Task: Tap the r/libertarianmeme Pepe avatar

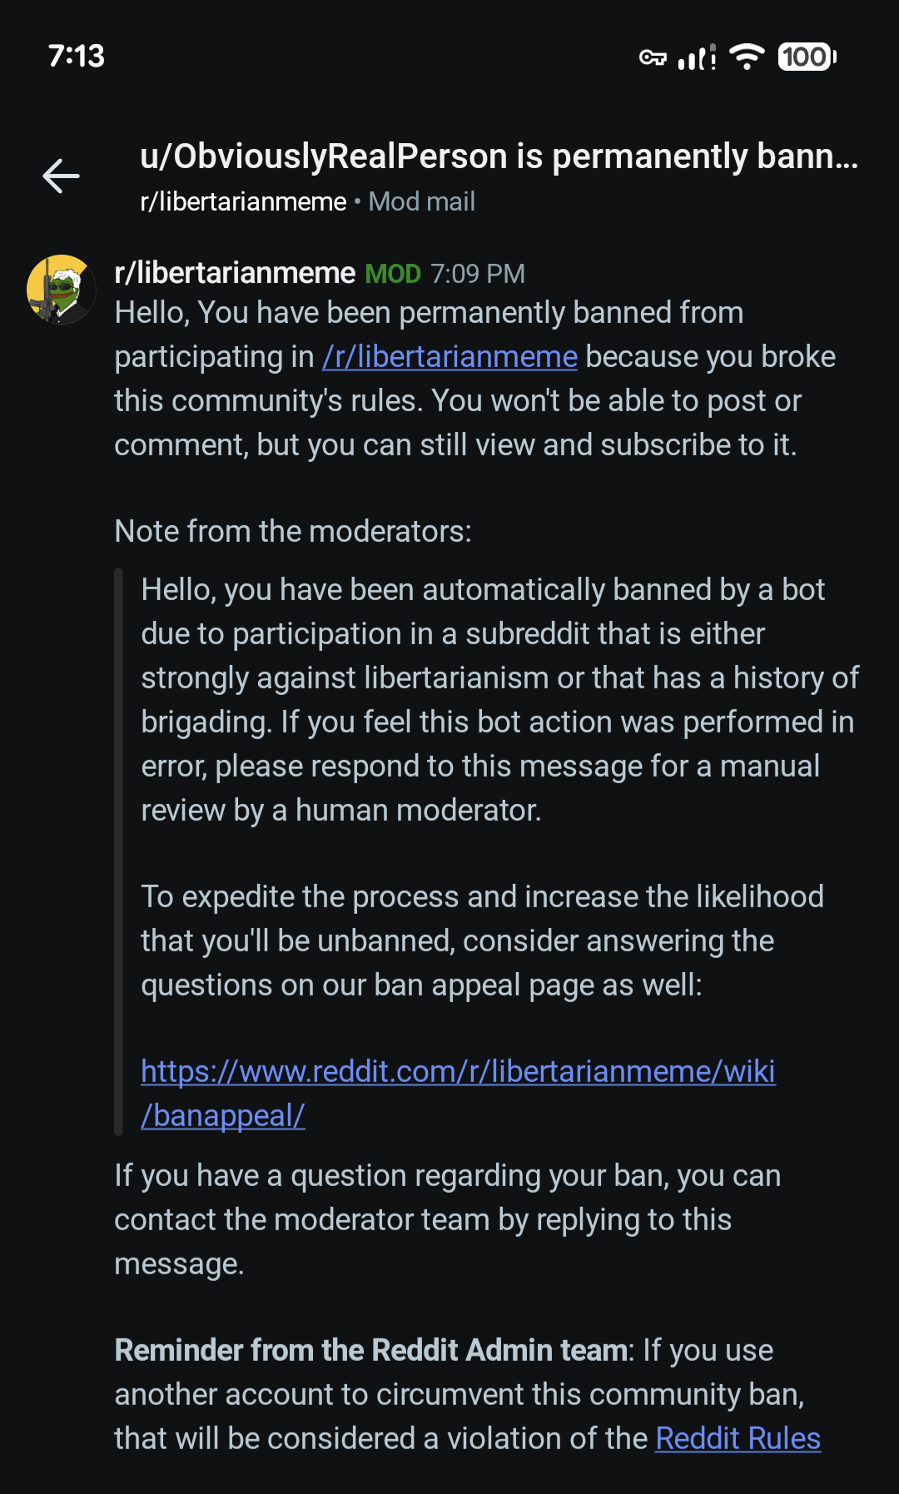Action: pos(61,289)
